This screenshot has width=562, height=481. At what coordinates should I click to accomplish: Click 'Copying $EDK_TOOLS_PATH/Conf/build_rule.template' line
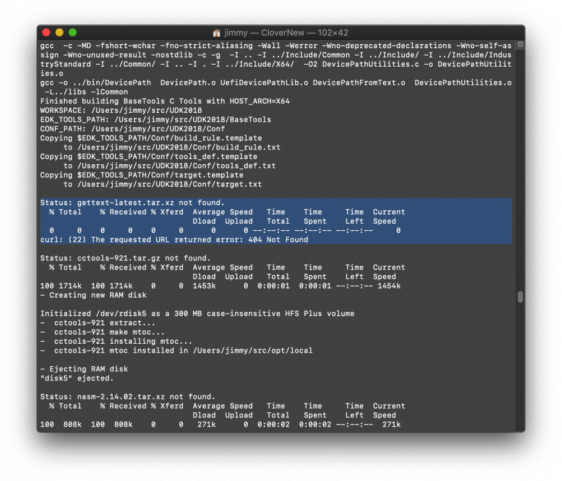tap(151, 139)
